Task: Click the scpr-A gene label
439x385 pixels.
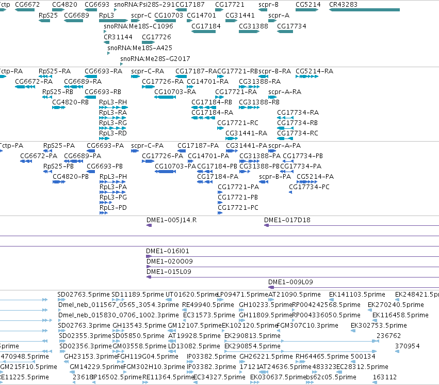Action: [279, 15]
